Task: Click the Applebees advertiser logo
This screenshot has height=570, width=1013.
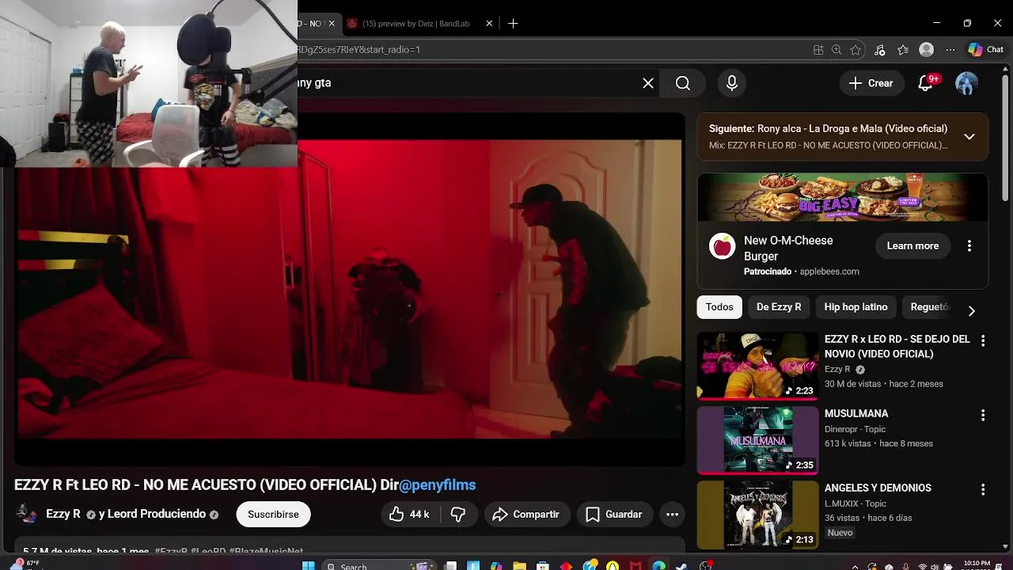Action: pyautogui.click(x=722, y=246)
